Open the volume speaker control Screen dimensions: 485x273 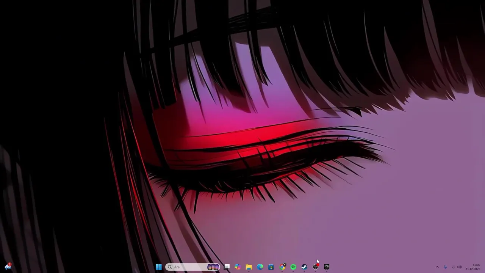[x=460, y=267]
